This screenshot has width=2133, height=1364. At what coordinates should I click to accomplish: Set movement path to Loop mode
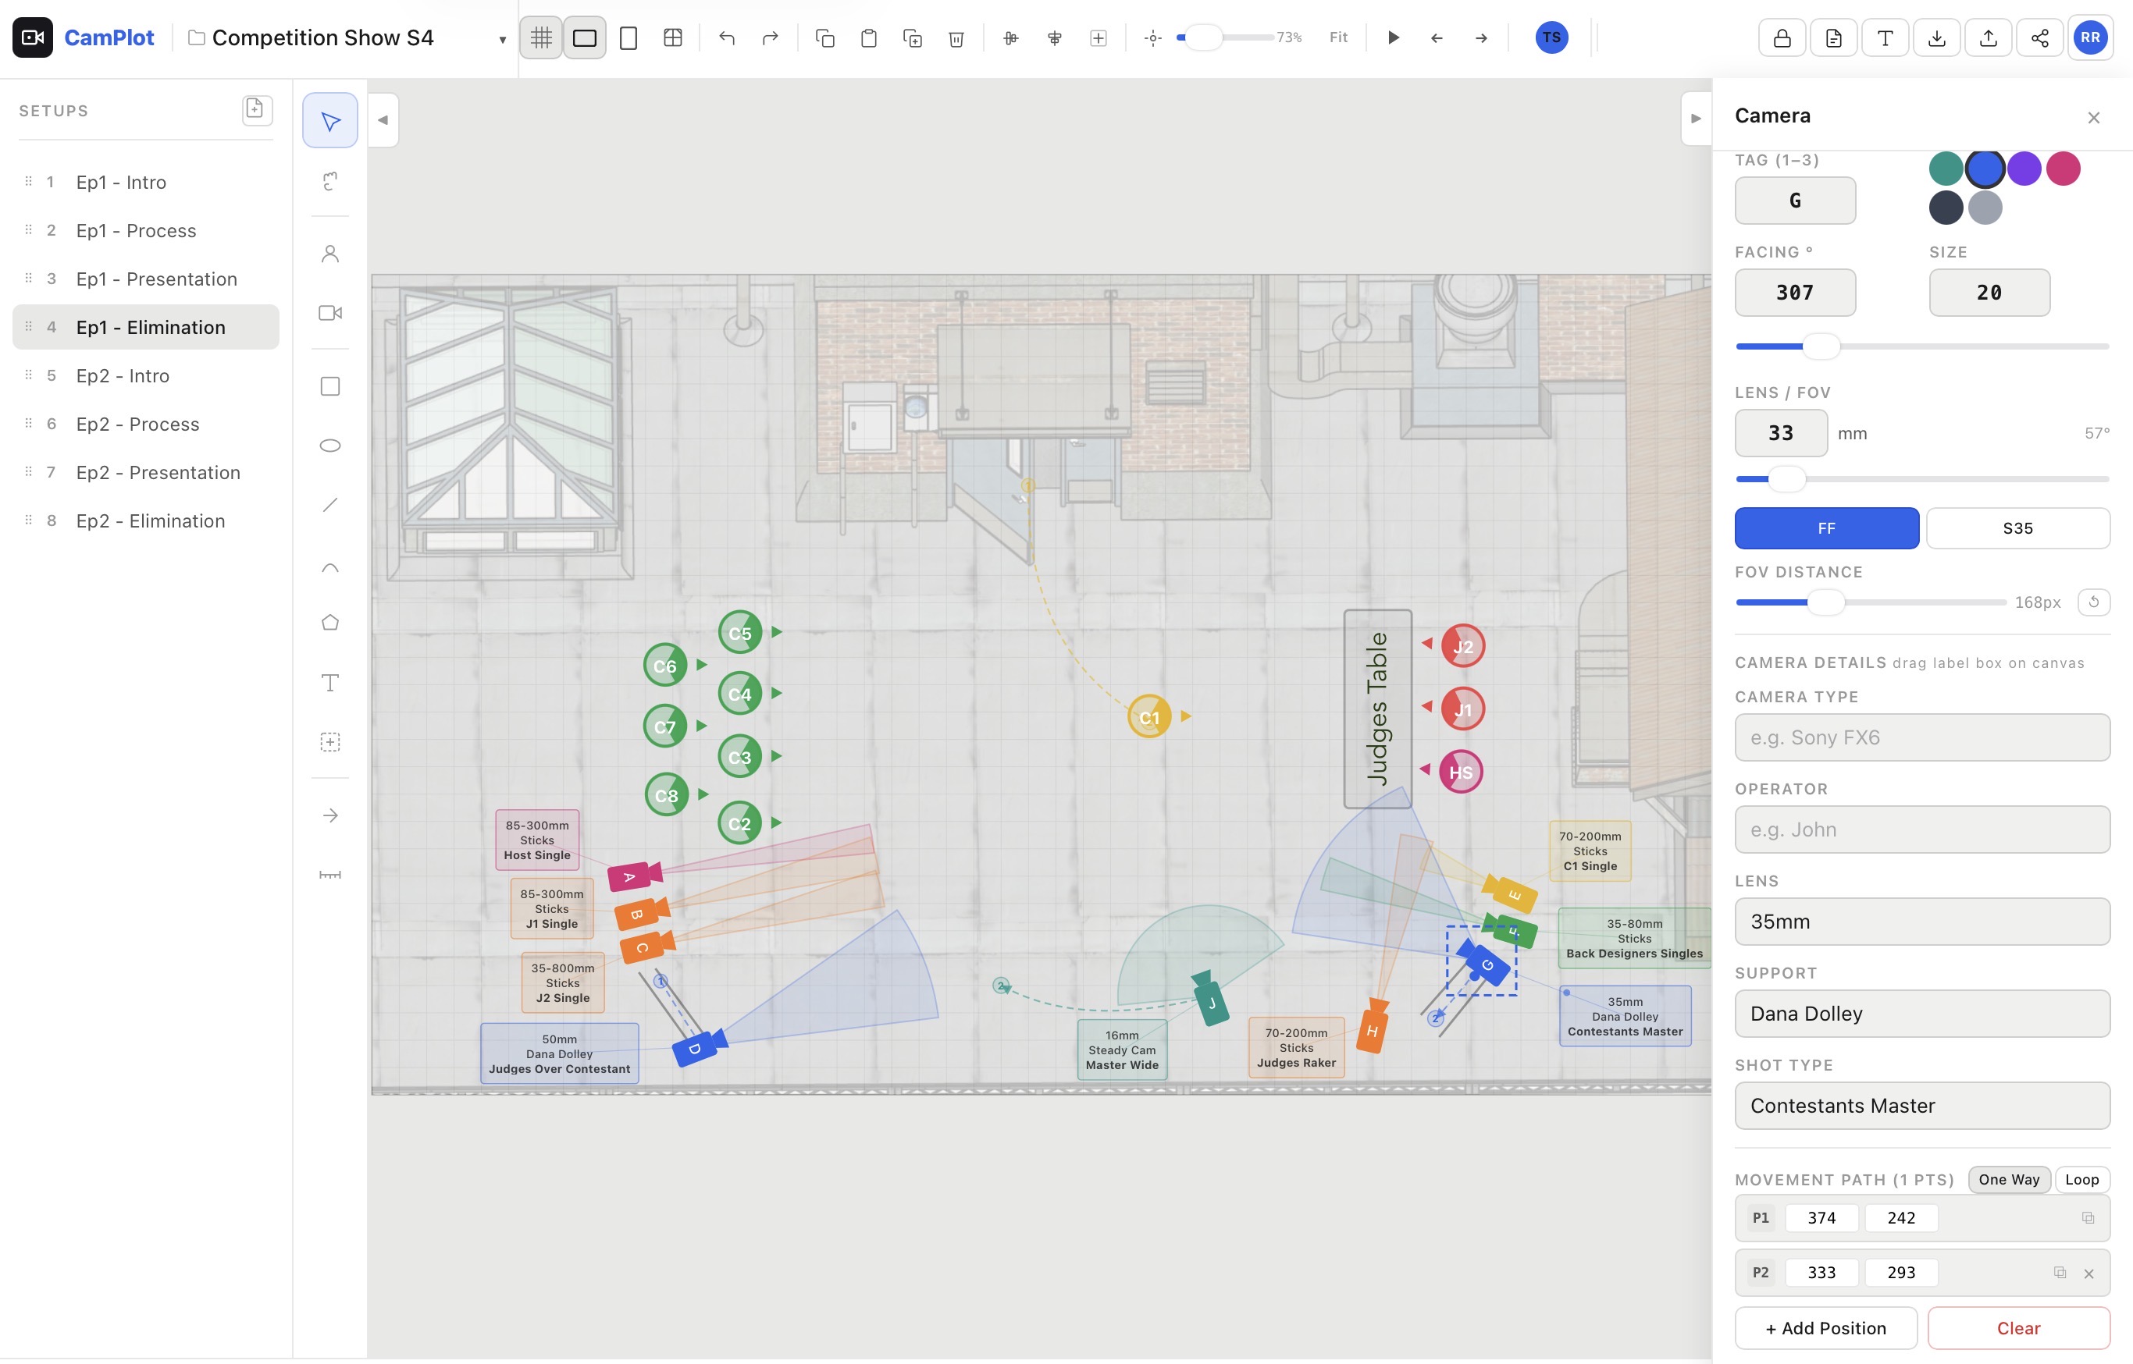tap(2081, 1179)
